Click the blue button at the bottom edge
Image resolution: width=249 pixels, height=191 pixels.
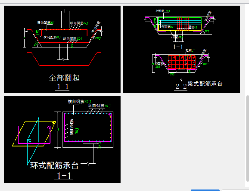pyautogui.click(x=205, y=190)
